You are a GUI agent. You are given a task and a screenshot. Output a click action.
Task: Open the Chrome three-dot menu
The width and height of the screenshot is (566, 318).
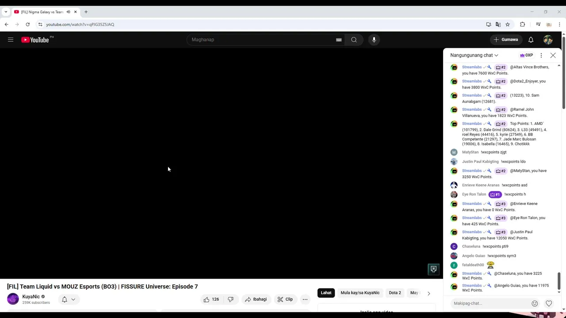click(x=559, y=24)
